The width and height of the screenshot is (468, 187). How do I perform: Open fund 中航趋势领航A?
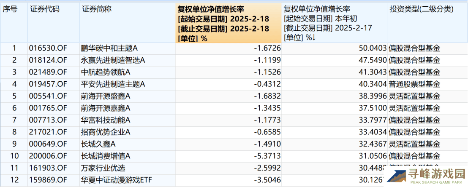tap(106, 72)
